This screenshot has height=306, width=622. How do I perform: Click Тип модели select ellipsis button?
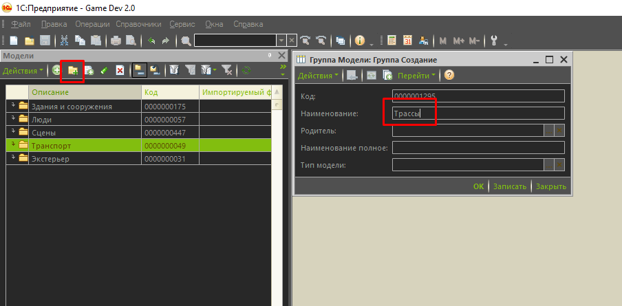click(x=549, y=165)
